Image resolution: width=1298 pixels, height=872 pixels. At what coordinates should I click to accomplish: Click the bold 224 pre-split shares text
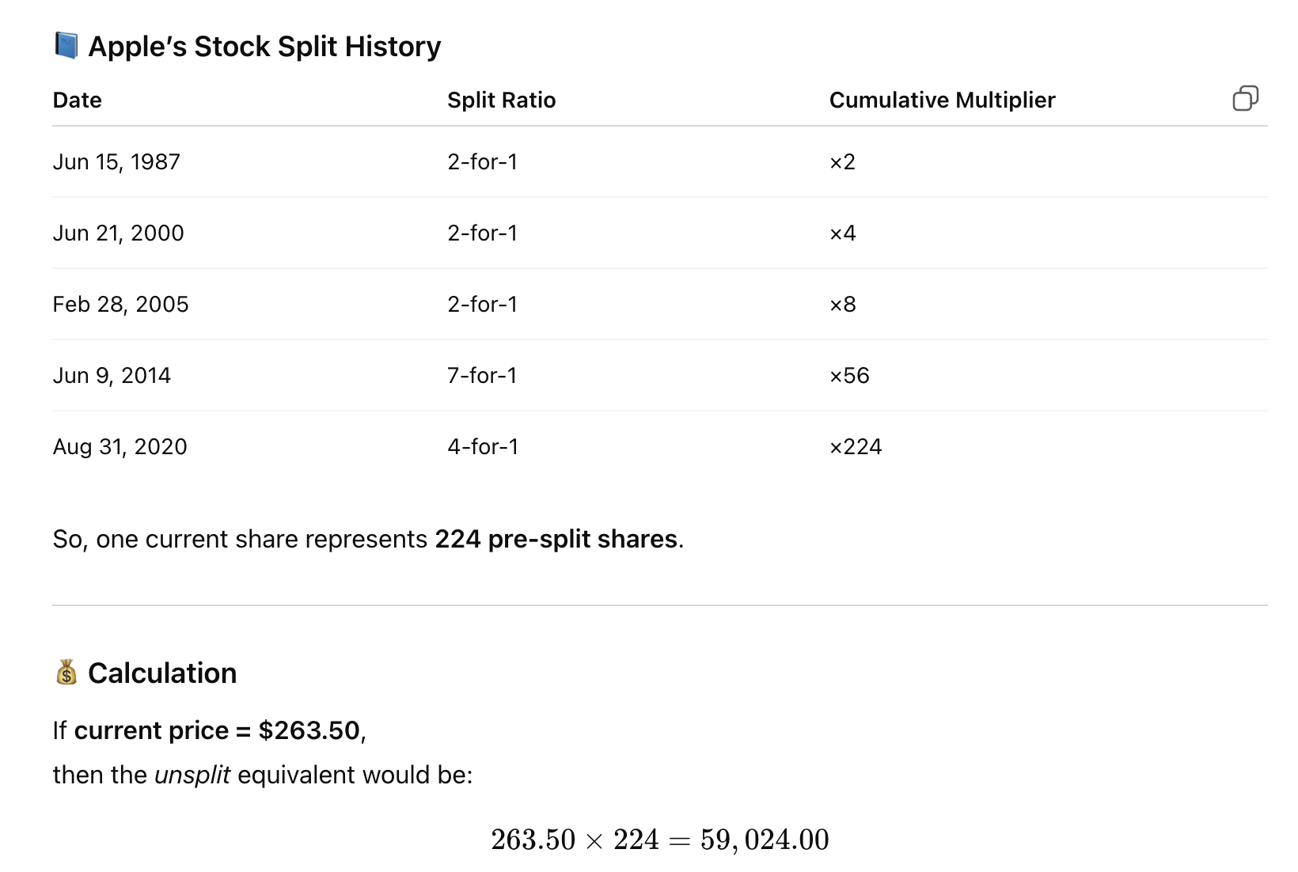tap(556, 539)
